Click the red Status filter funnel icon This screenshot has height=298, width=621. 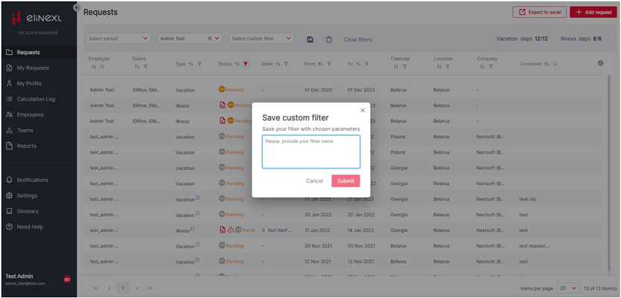pos(246,64)
